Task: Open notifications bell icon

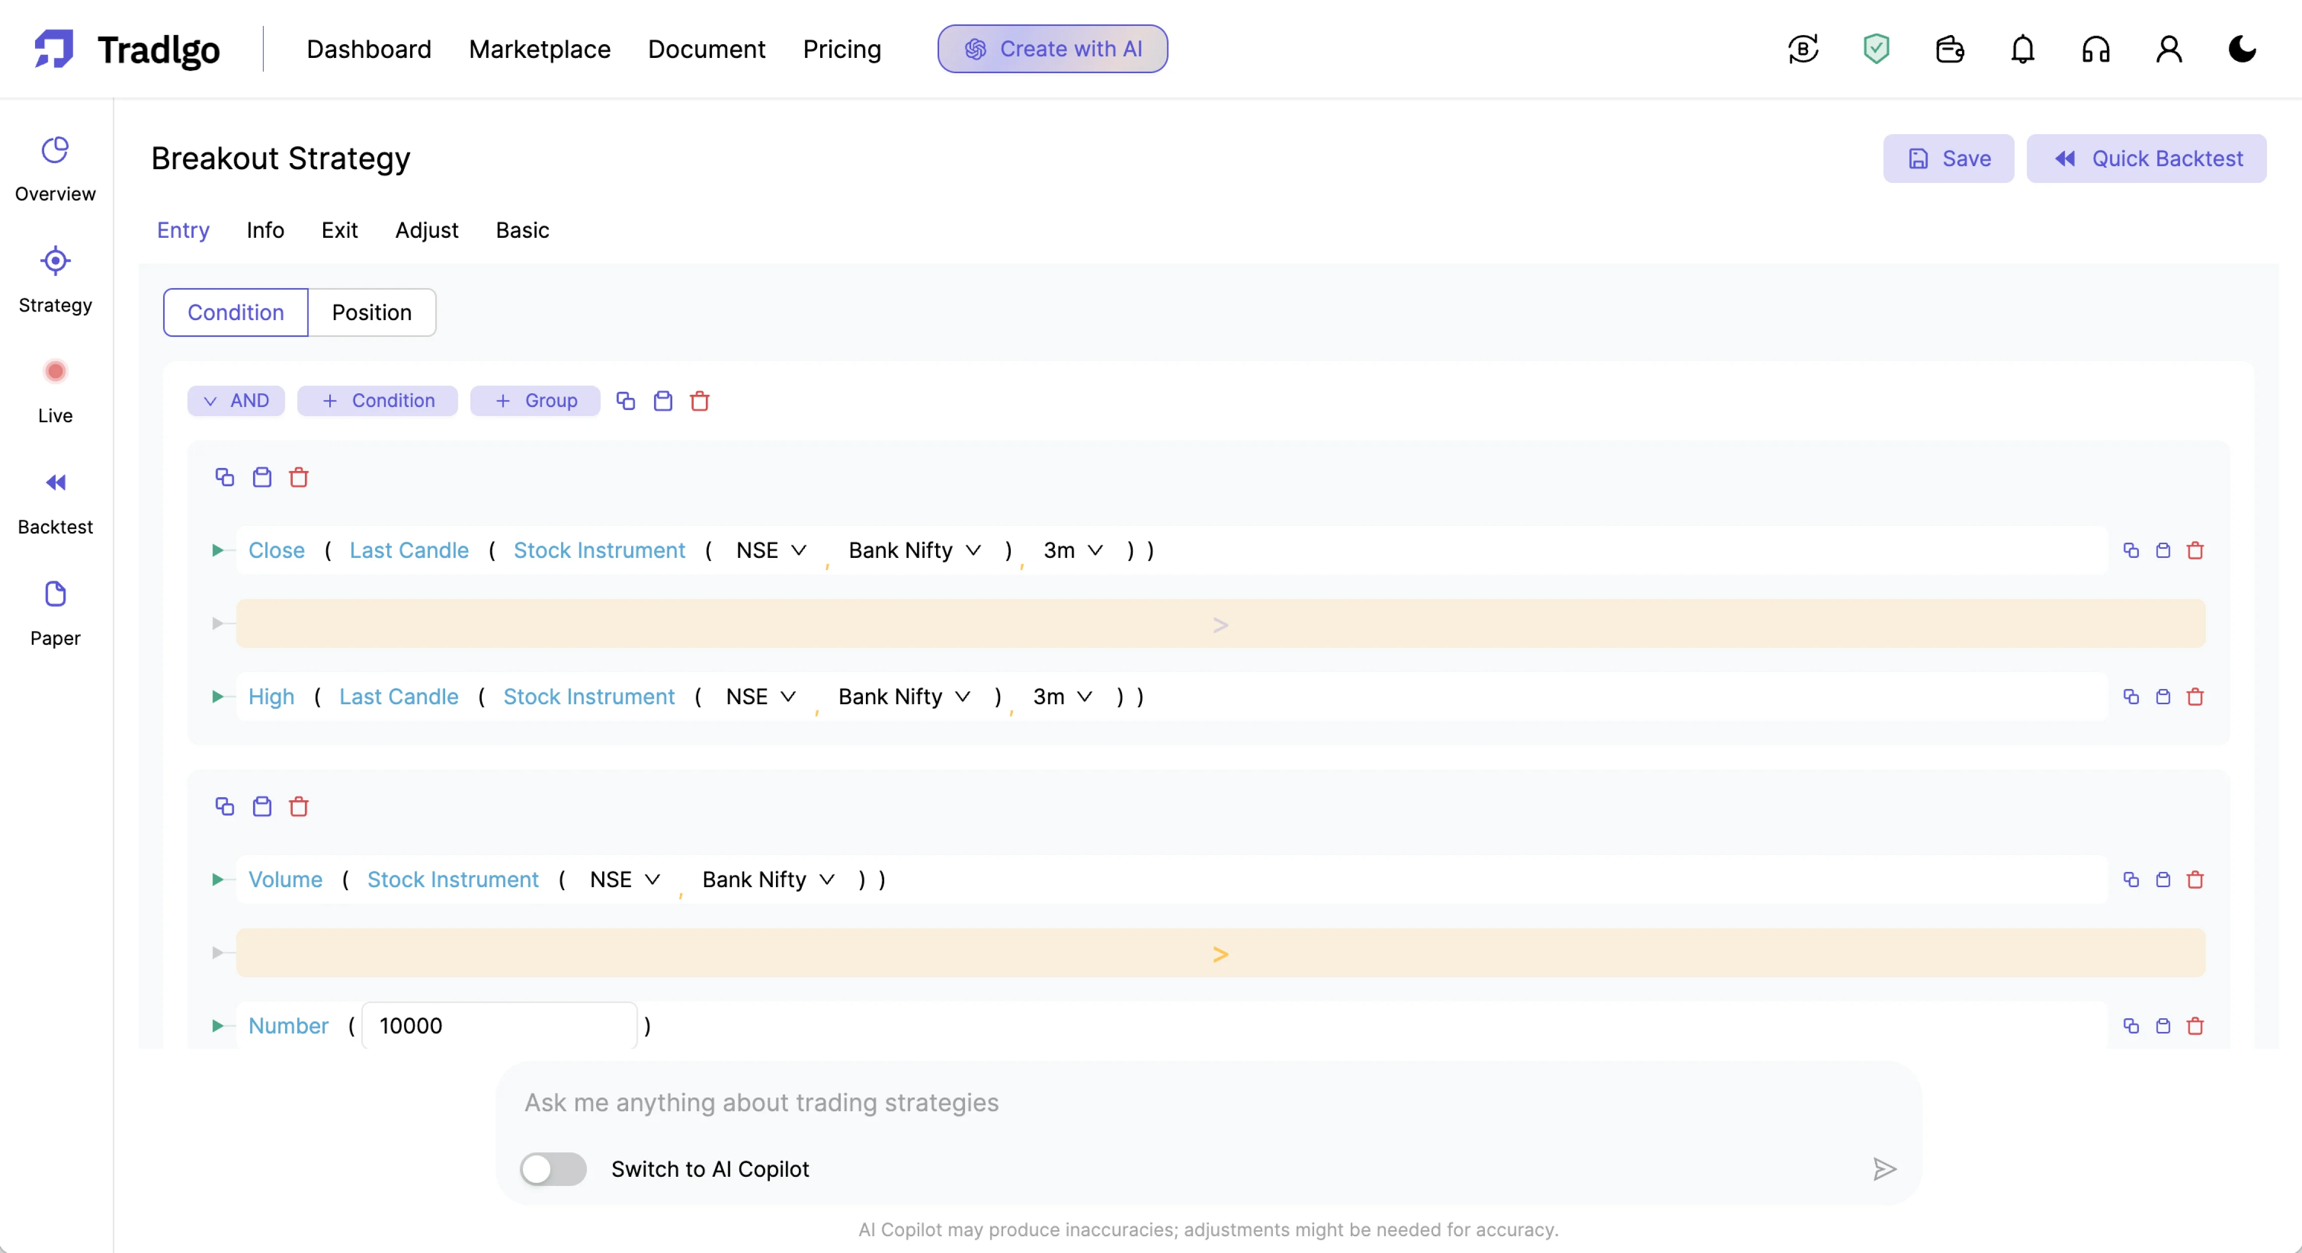Action: 2023,48
